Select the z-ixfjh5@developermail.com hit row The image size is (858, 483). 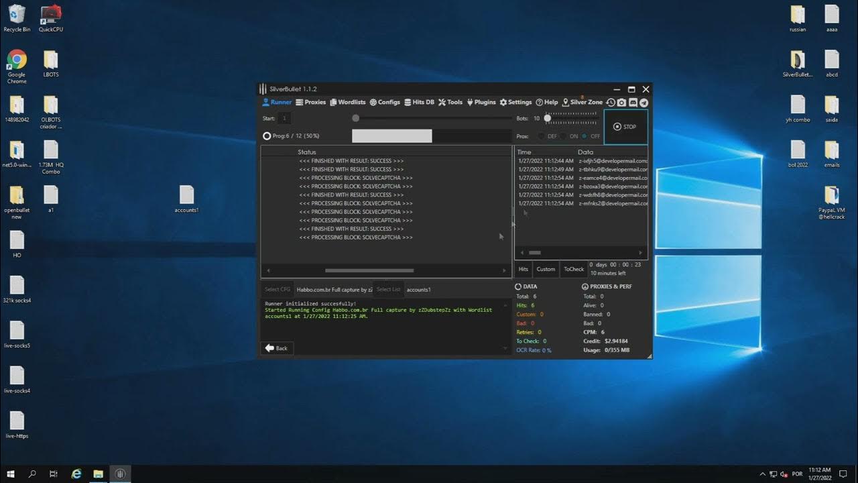point(581,161)
